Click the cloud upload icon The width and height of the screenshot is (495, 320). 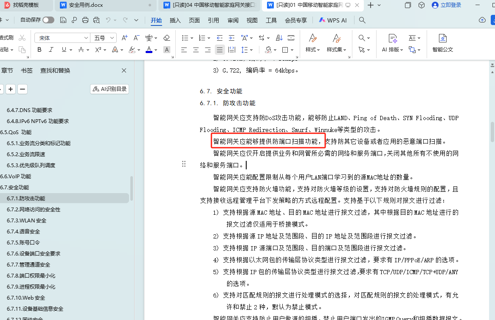coord(482,20)
